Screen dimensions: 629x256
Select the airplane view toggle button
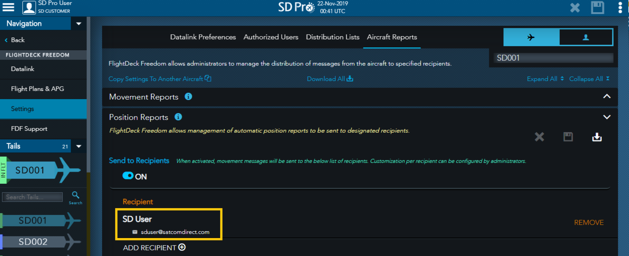tap(531, 37)
